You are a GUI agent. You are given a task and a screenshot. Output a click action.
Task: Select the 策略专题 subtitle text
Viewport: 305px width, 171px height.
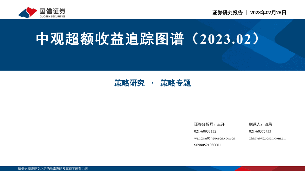(x=175, y=83)
